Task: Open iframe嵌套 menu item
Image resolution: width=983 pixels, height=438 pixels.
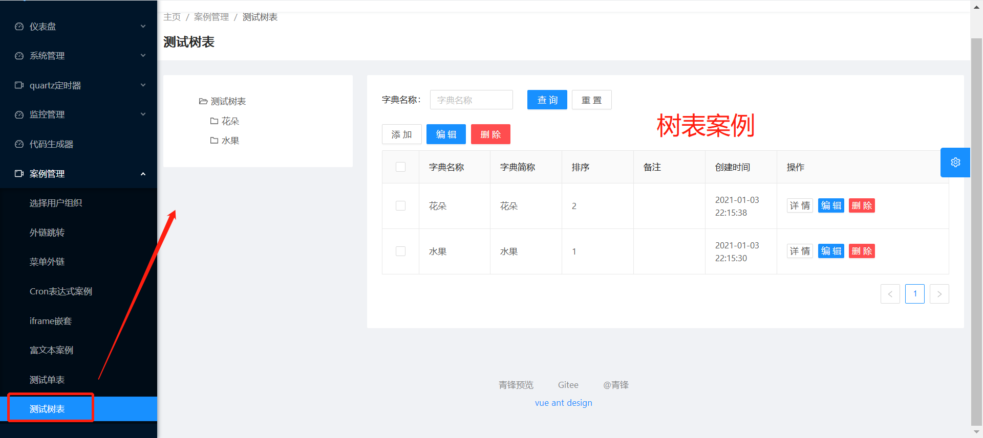Action: [78, 321]
